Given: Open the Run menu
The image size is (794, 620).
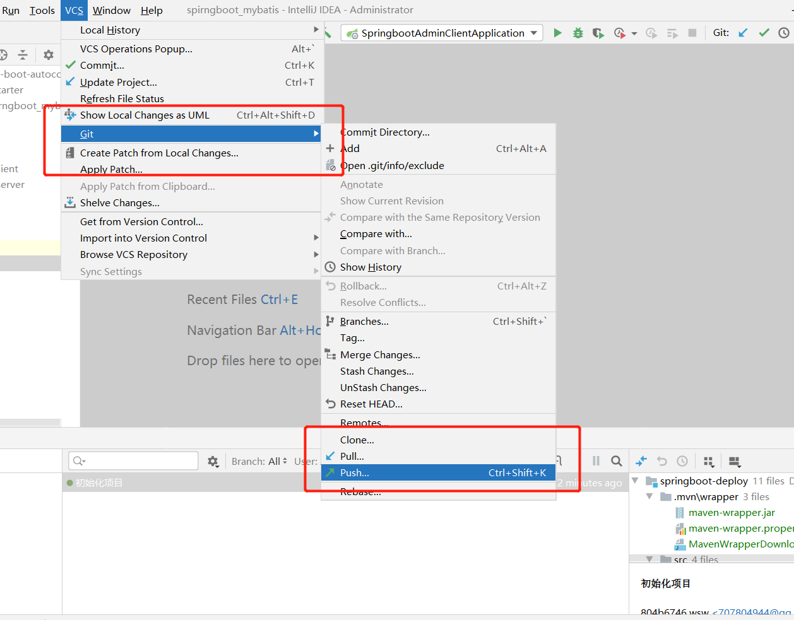Looking at the screenshot, I should click(x=11, y=10).
